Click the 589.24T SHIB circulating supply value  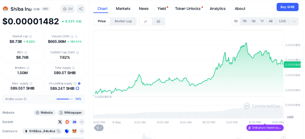(62, 89)
